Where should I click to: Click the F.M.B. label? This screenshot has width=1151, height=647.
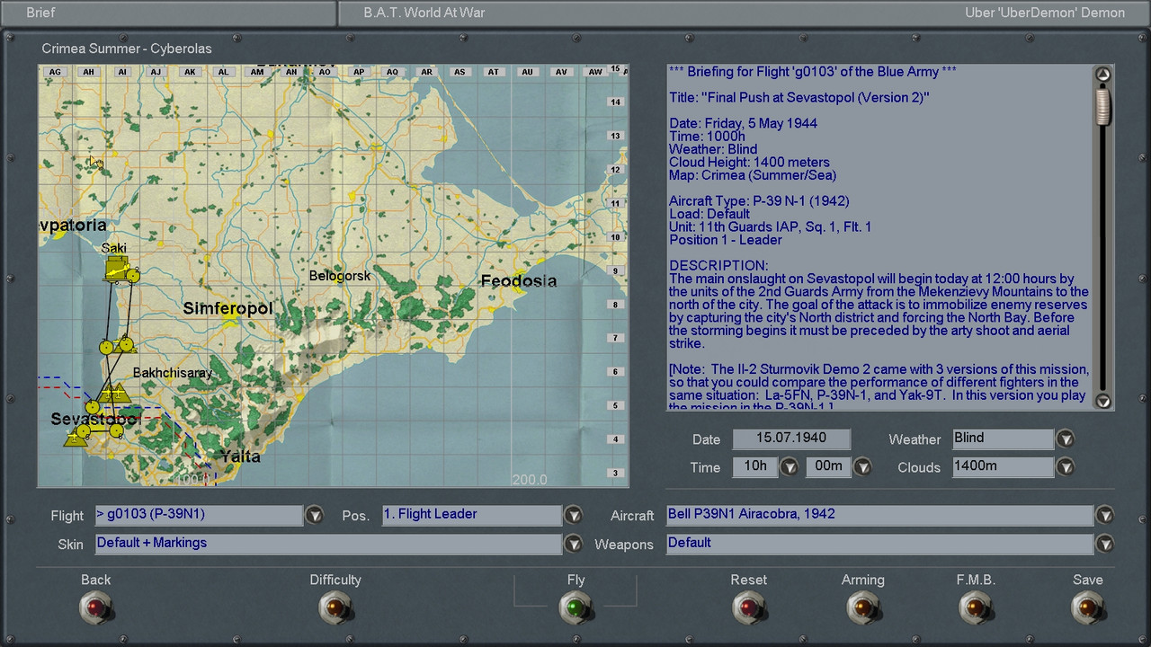pos(976,580)
